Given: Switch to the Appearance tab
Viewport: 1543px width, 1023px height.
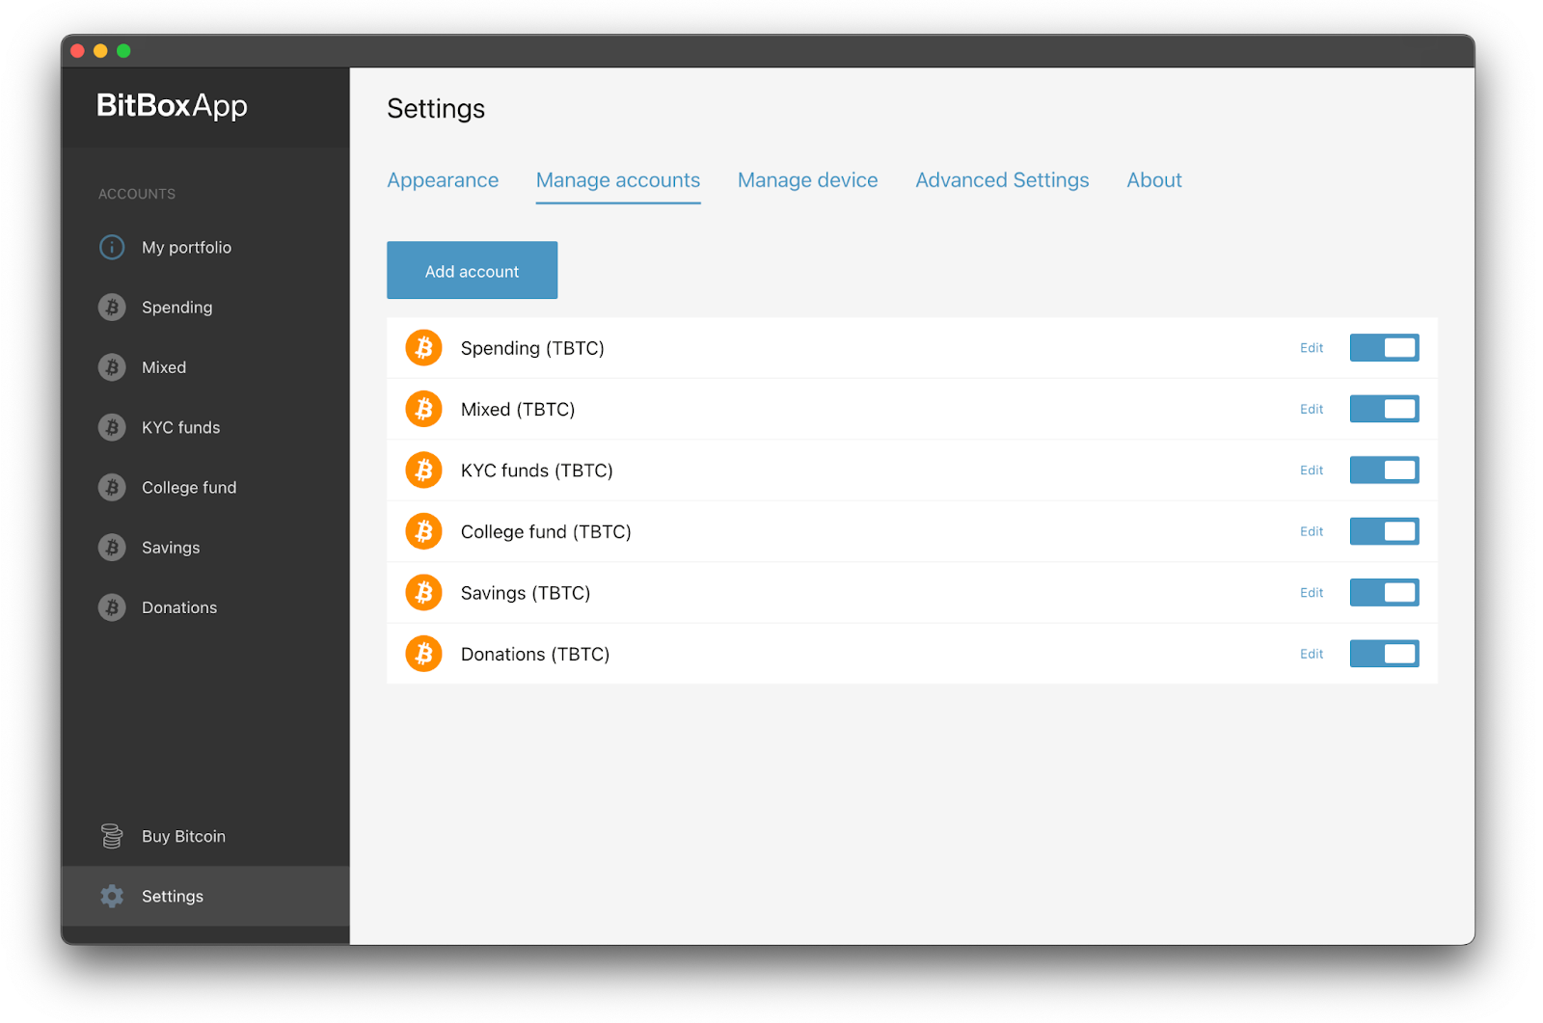Looking at the screenshot, I should point(443,180).
